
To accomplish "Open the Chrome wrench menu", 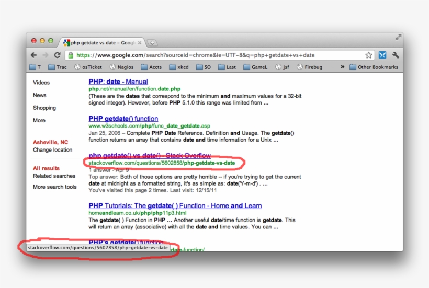I will pyautogui.click(x=396, y=55).
